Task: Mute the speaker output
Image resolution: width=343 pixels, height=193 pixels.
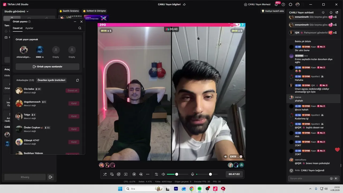Action: [163, 174]
